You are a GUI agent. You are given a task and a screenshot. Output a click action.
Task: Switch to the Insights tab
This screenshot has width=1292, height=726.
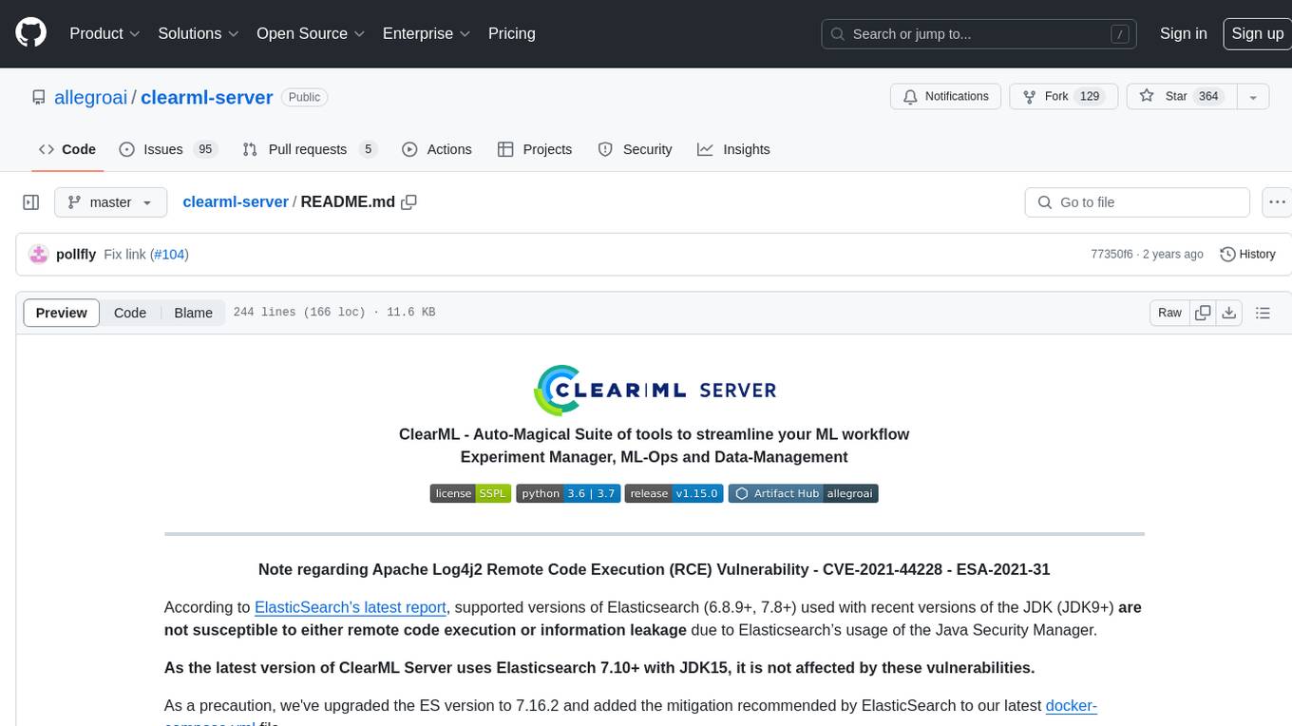[x=733, y=149]
